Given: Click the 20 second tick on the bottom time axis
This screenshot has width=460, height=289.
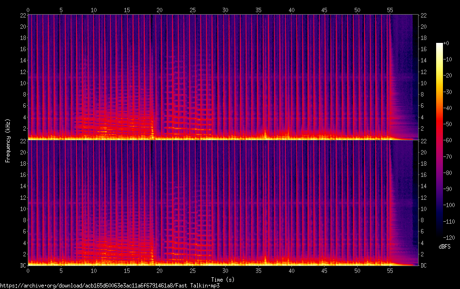Looking at the screenshot, I should tap(160, 270).
